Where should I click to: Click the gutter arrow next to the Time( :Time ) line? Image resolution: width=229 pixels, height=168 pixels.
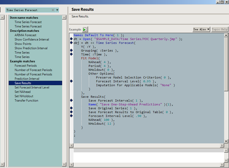tap(71, 54)
